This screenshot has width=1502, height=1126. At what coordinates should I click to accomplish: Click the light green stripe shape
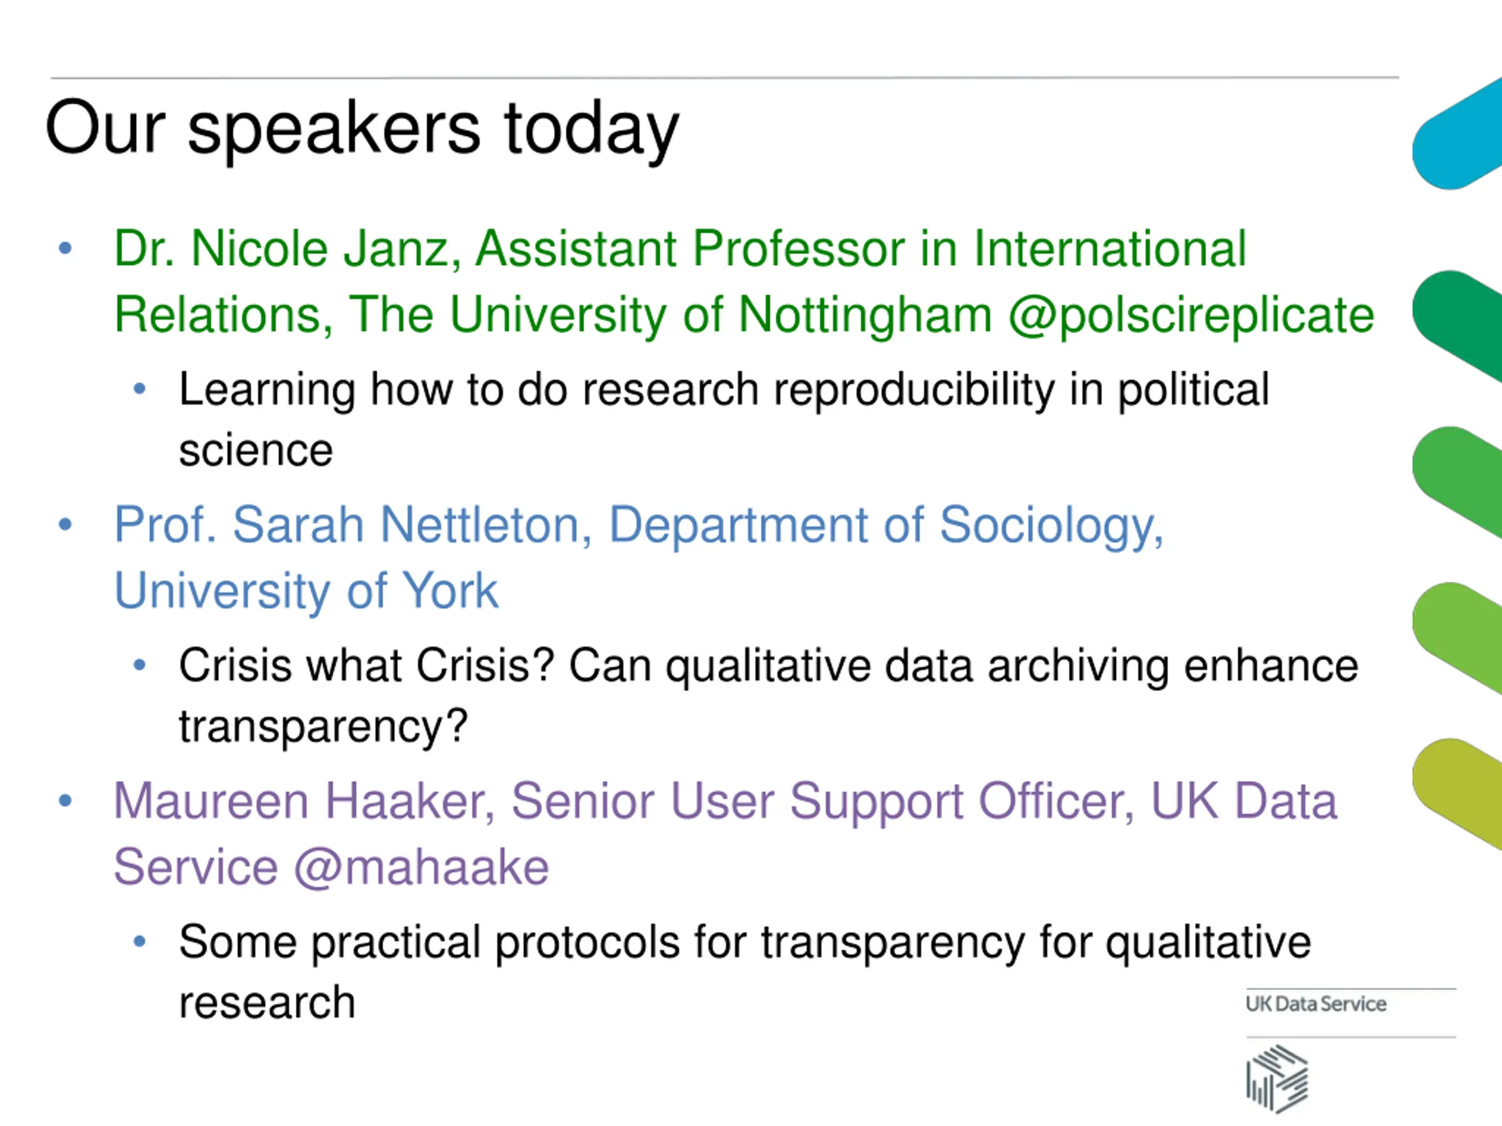point(1457,638)
